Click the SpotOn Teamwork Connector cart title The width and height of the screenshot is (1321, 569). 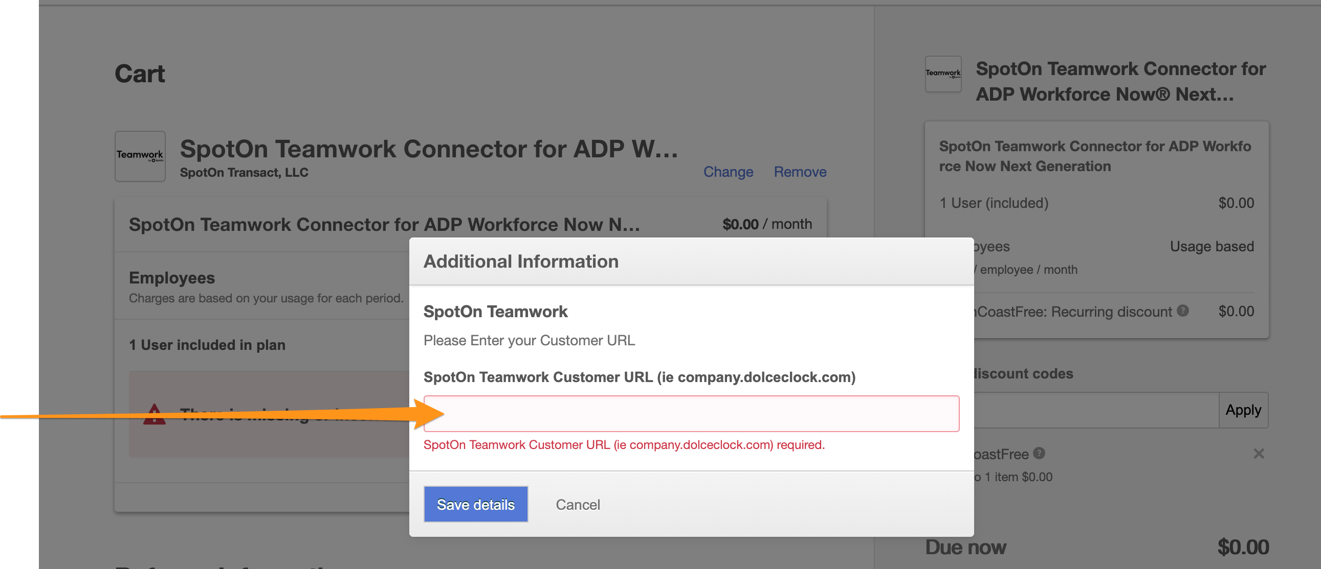(x=429, y=149)
